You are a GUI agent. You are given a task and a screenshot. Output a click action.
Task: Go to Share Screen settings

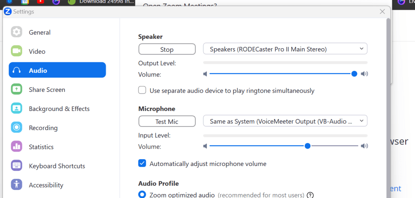pyautogui.click(x=57, y=89)
